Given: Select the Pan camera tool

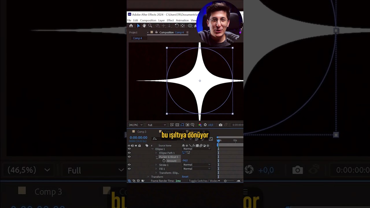Looking at the screenshot, I should pos(163,26).
